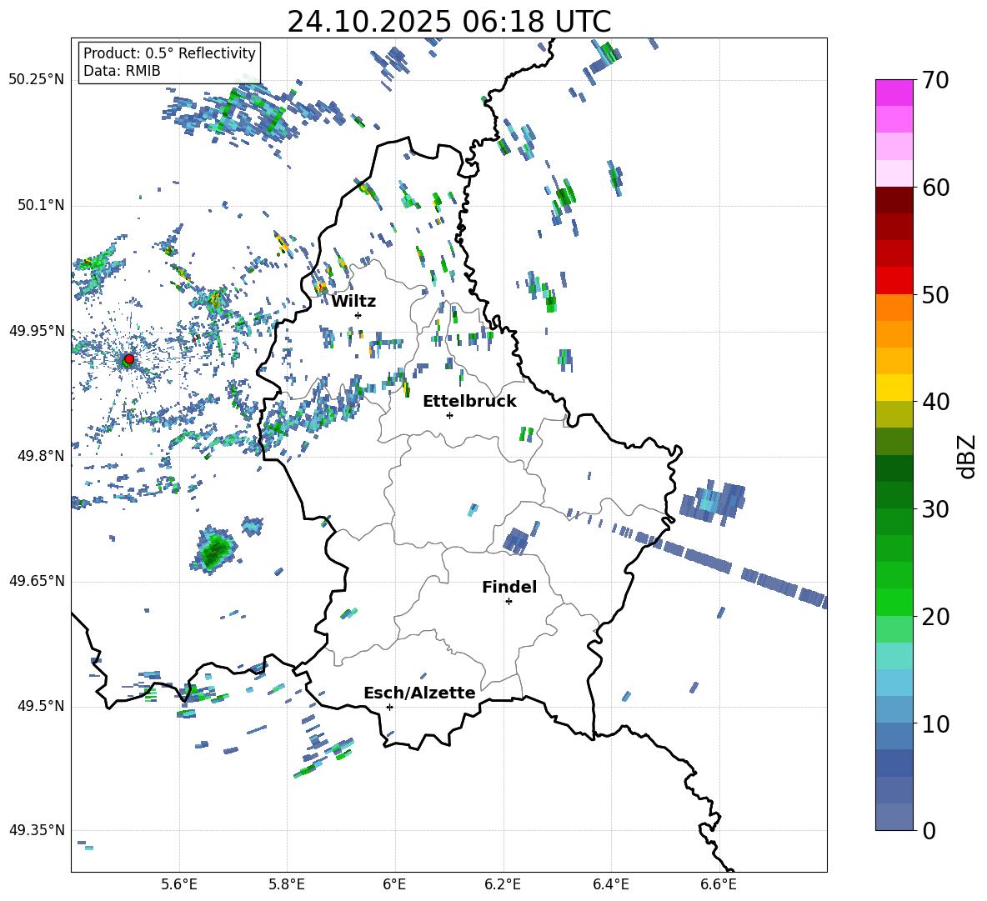Click the 10 value on colorbar
The height and width of the screenshot is (901, 987).
coord(934,723)
